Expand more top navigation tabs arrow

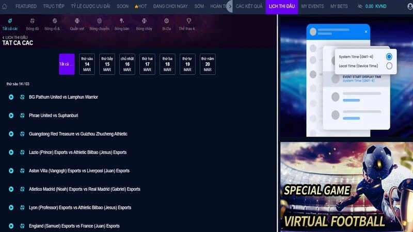coord(230,6)
